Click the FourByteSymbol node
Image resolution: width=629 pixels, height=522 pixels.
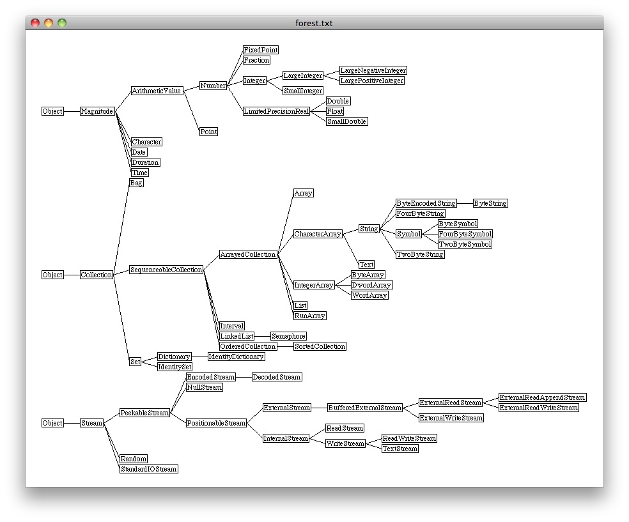point(465,234)
